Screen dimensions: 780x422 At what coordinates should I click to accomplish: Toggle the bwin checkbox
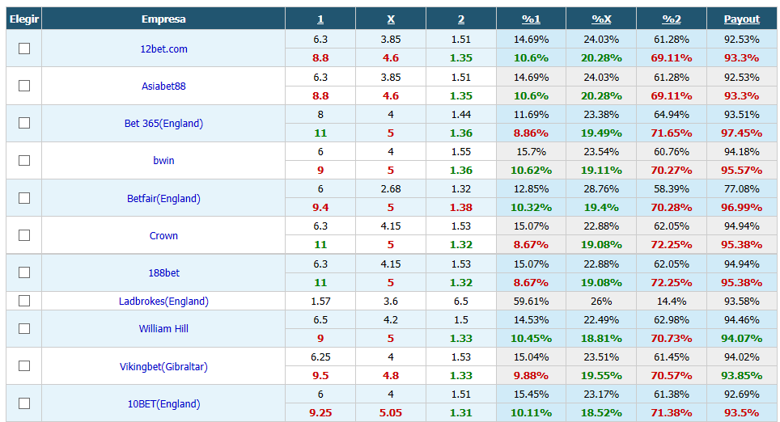[x=24, y=160]
